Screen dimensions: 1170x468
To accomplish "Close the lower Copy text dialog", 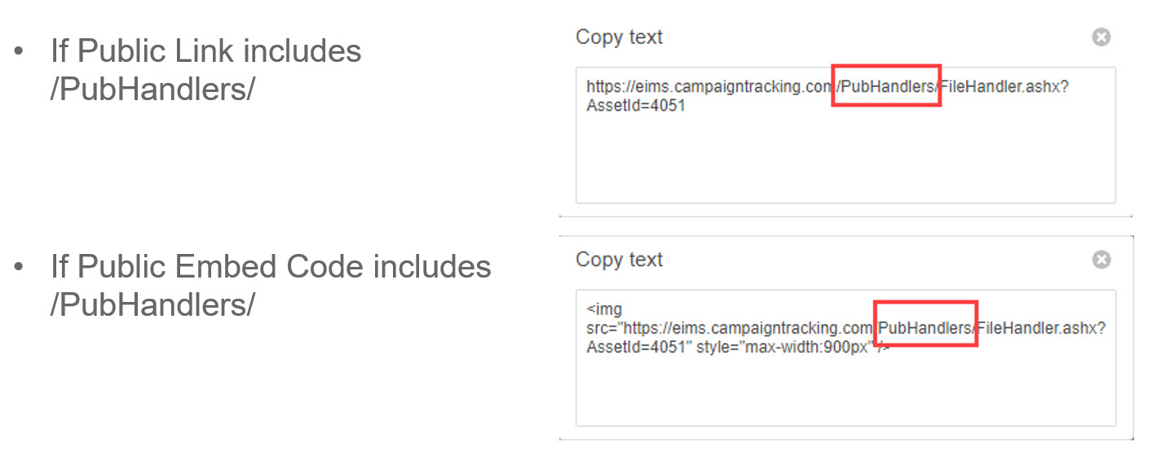I will pyautogui.click(x=1101, y=260).
